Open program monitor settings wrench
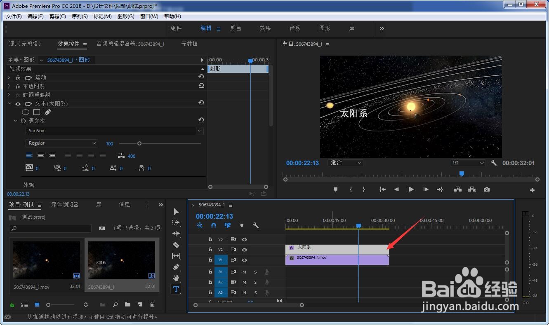 tap(494, 163)
